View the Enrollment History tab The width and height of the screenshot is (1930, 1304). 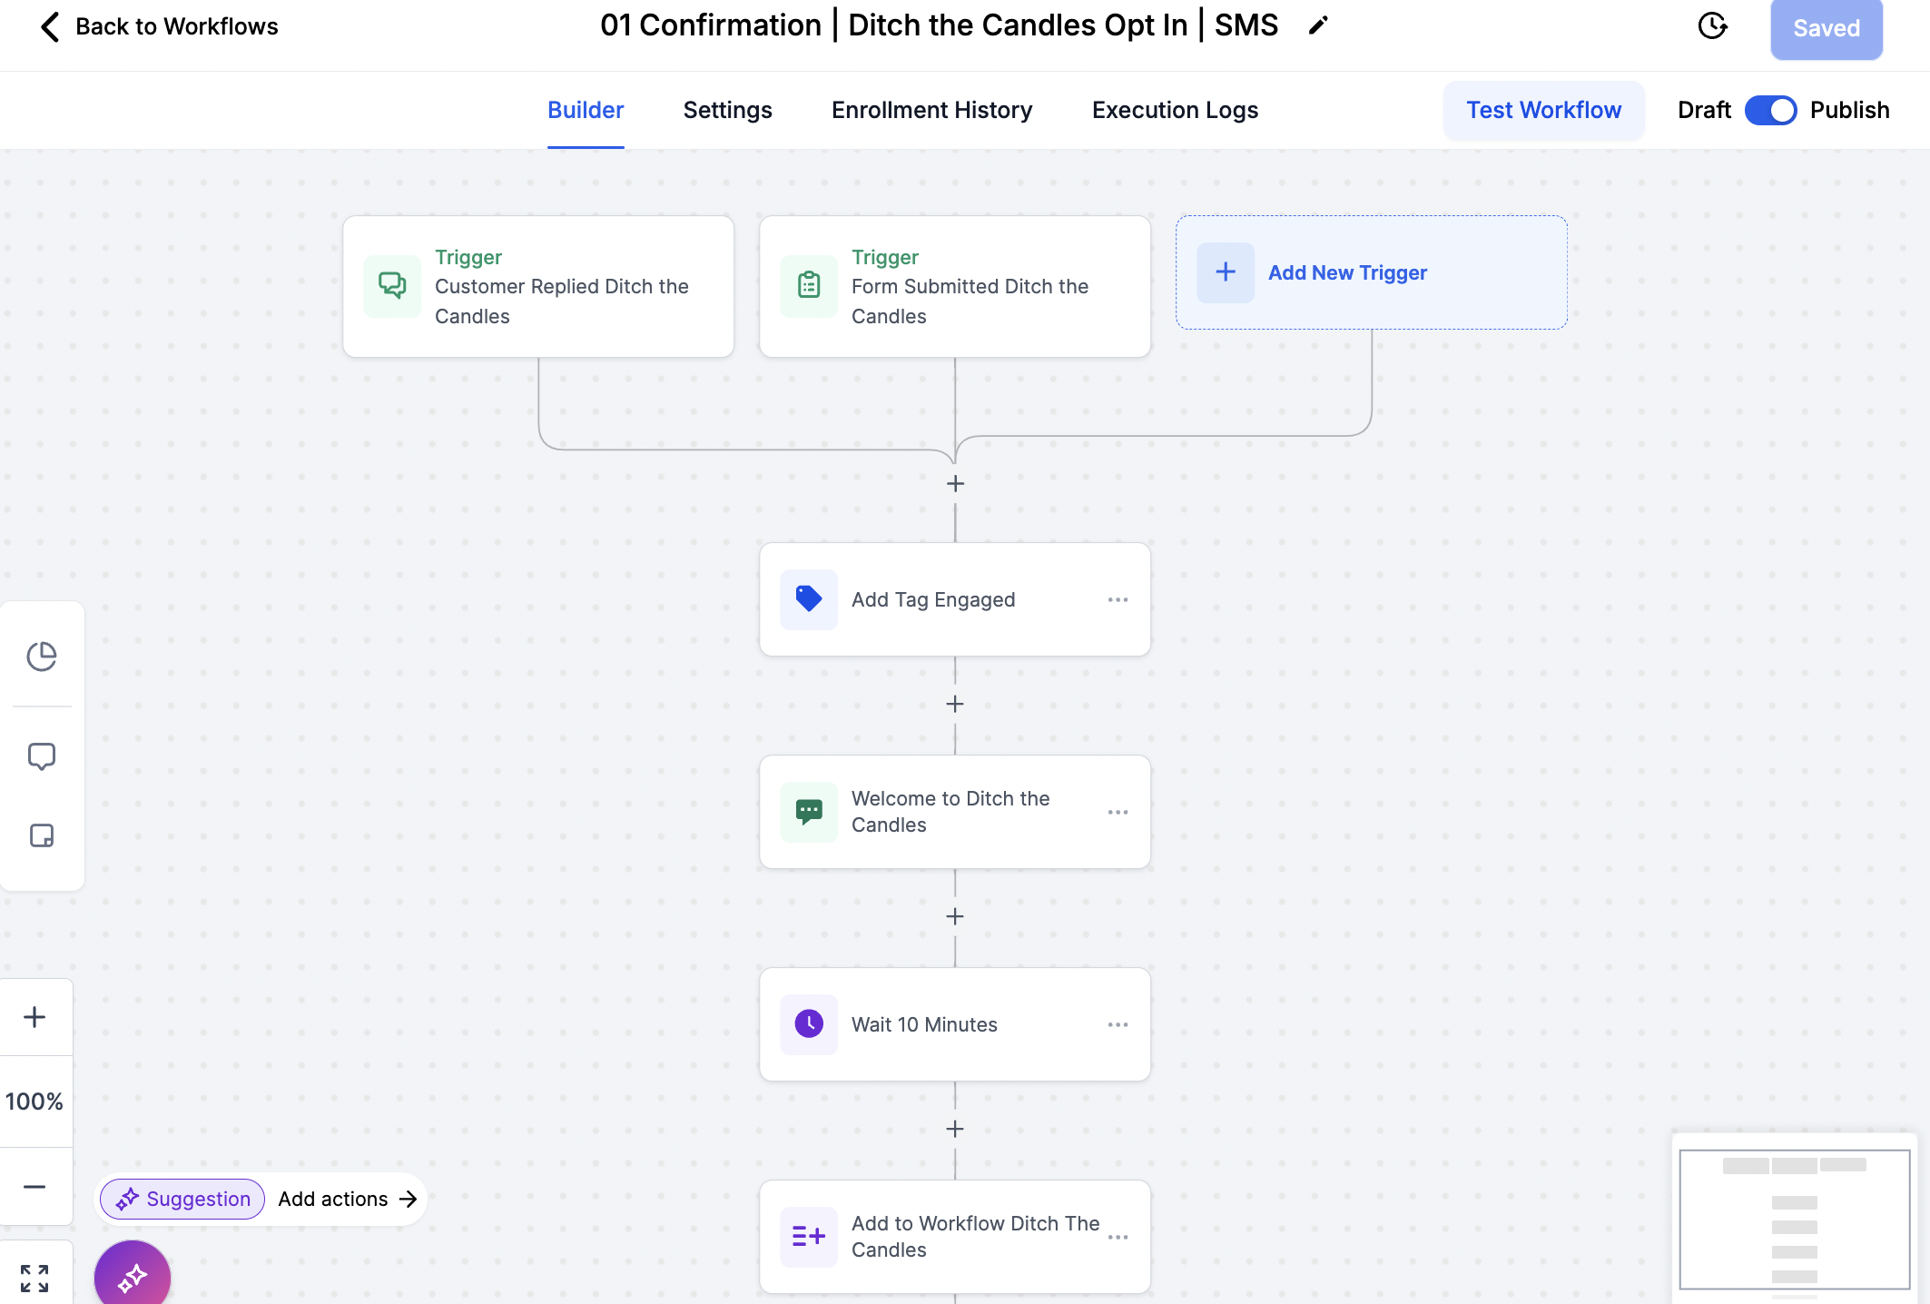(x=931, y=110)
